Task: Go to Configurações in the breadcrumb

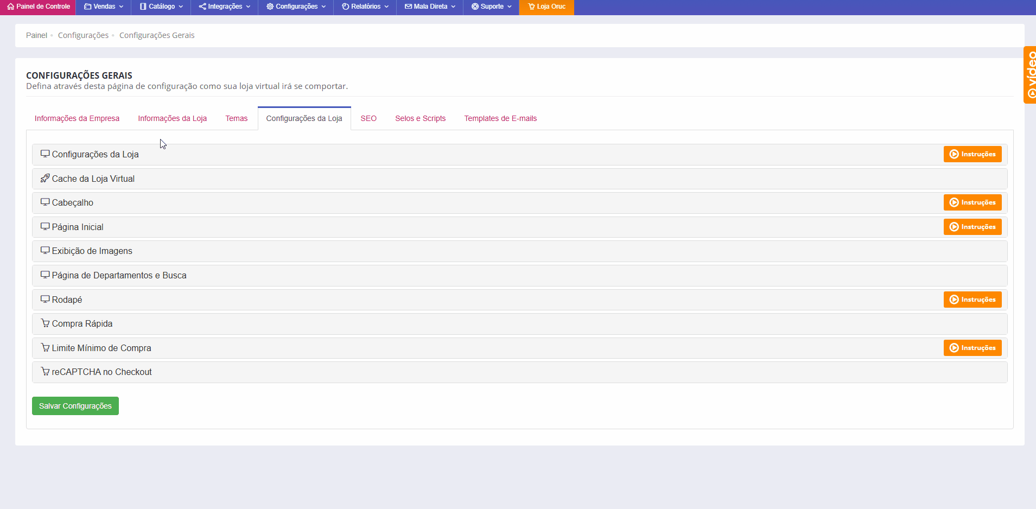Action: 83,35
